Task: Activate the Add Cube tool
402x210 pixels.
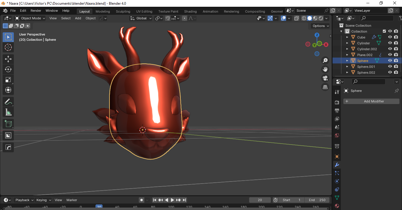Action: coord(8,124)
